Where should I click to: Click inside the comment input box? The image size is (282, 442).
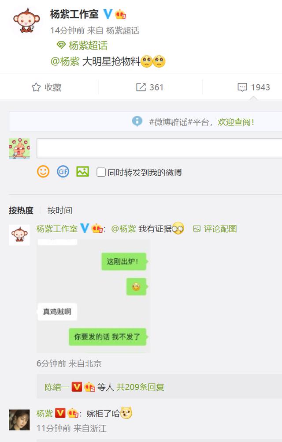click(159, 148)
